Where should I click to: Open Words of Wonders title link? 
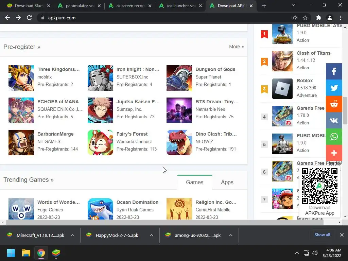click(x=58, y=202)
